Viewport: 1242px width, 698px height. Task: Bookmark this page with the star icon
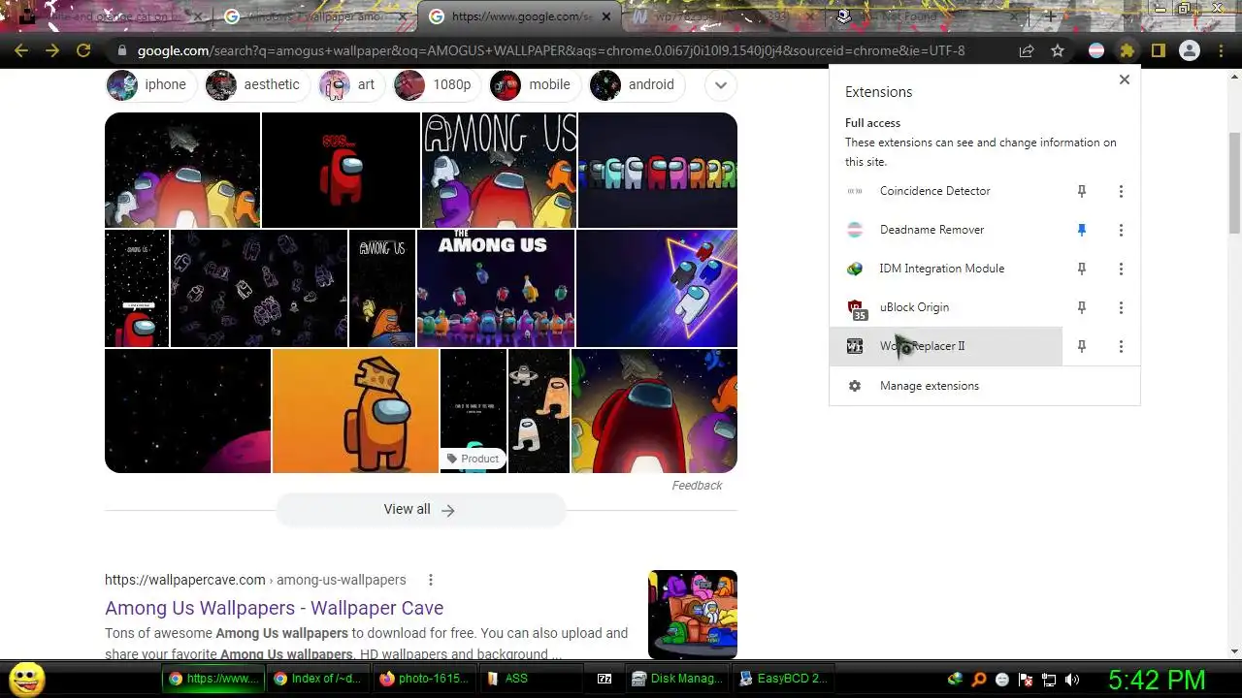1058,50
